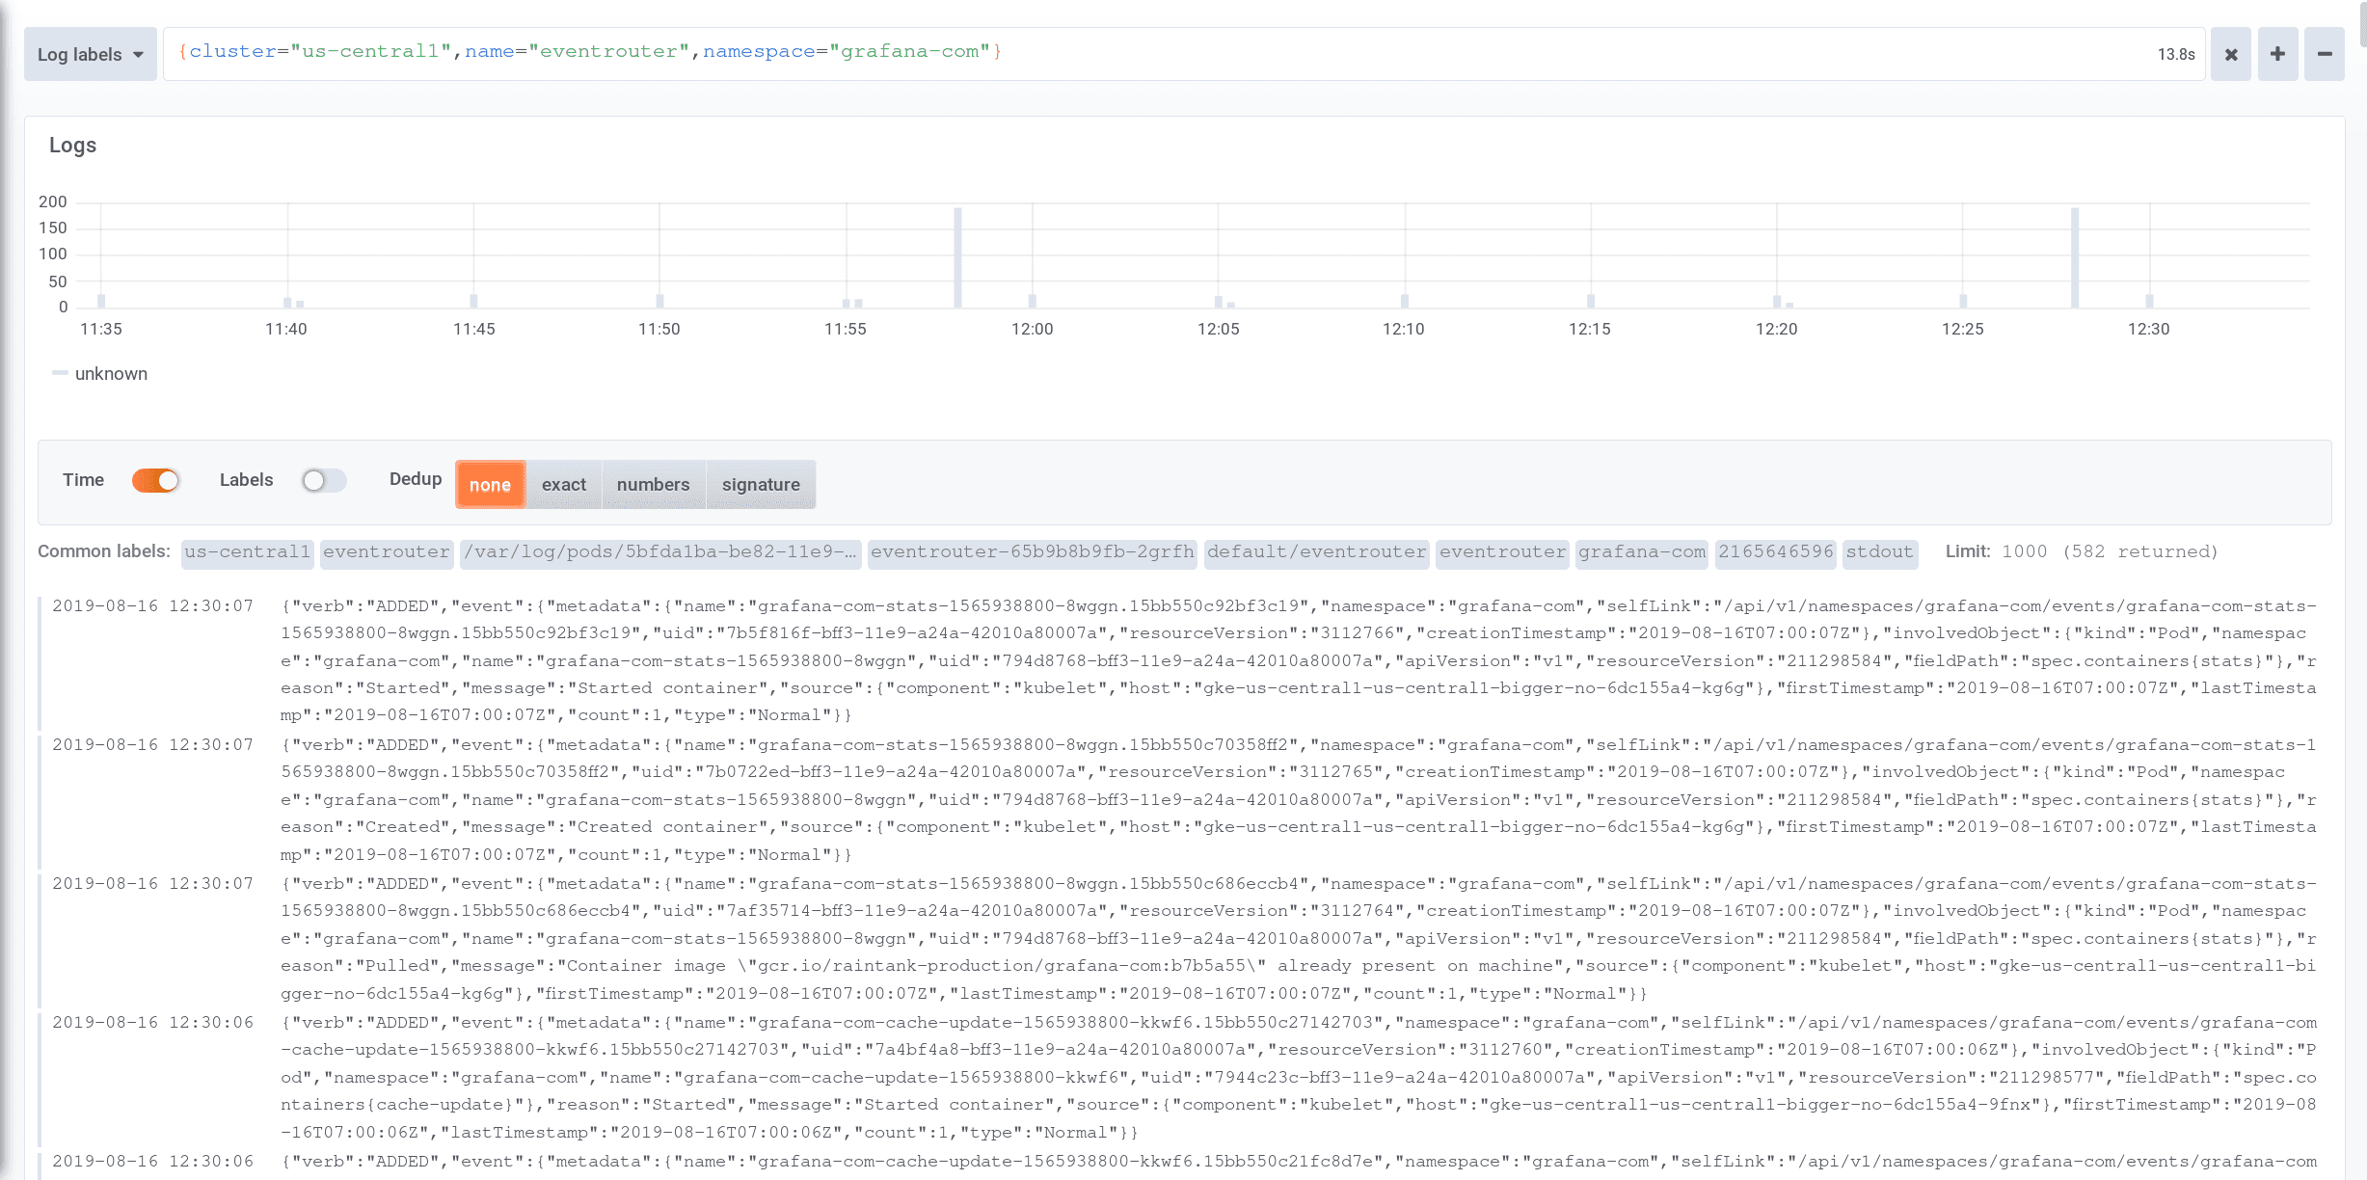This screenshot has width=2367, height=1180.
Task: Click the Log labels caret arrow
Action: [139, 55]
